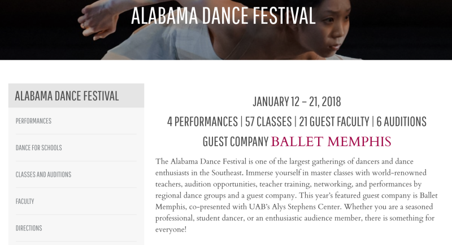This screenshot has height=245, width=452.
Task: Click the January 12 – 21, 2018 heading
Action: [x=297, y=102]
